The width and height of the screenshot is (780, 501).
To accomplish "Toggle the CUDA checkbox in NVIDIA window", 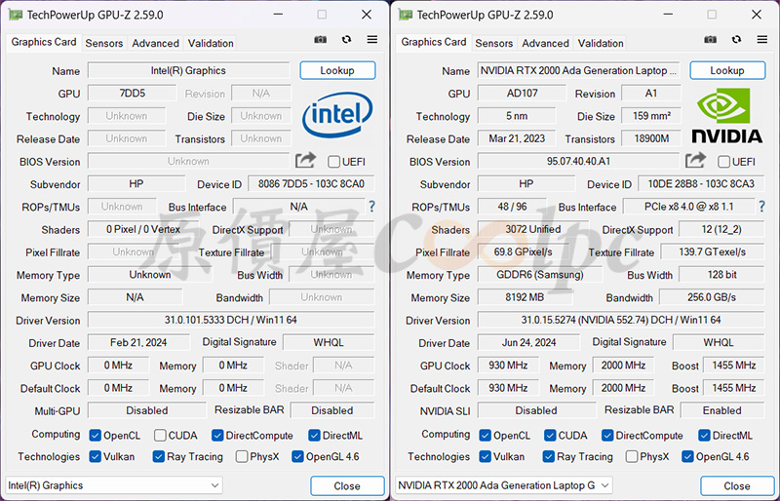I will (550, 436).
